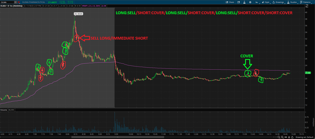Click the crosshair cursor icon
Screen dimensions: 315x139
(x=289, y=137)
